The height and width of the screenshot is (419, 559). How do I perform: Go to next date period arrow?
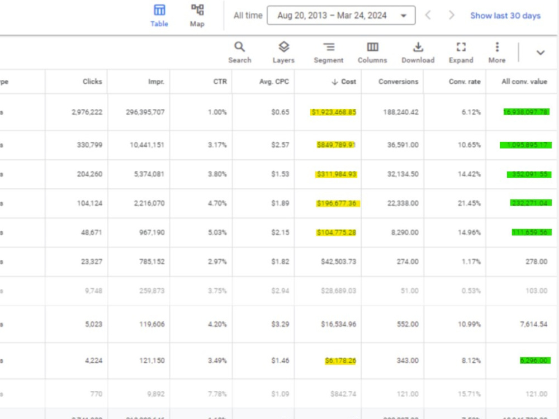[451, 15]
